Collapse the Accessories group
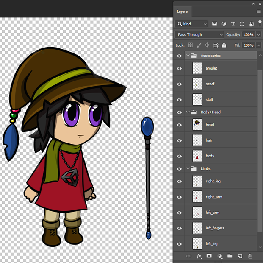This screenshot has width=263, height=263. pyautogui.click(x=188, y=56)
